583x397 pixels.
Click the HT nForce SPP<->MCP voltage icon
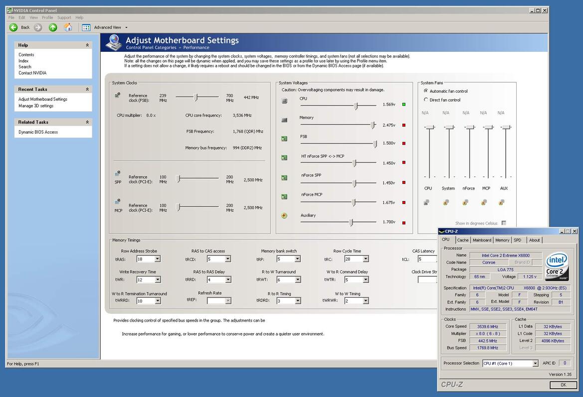(284, 158)
